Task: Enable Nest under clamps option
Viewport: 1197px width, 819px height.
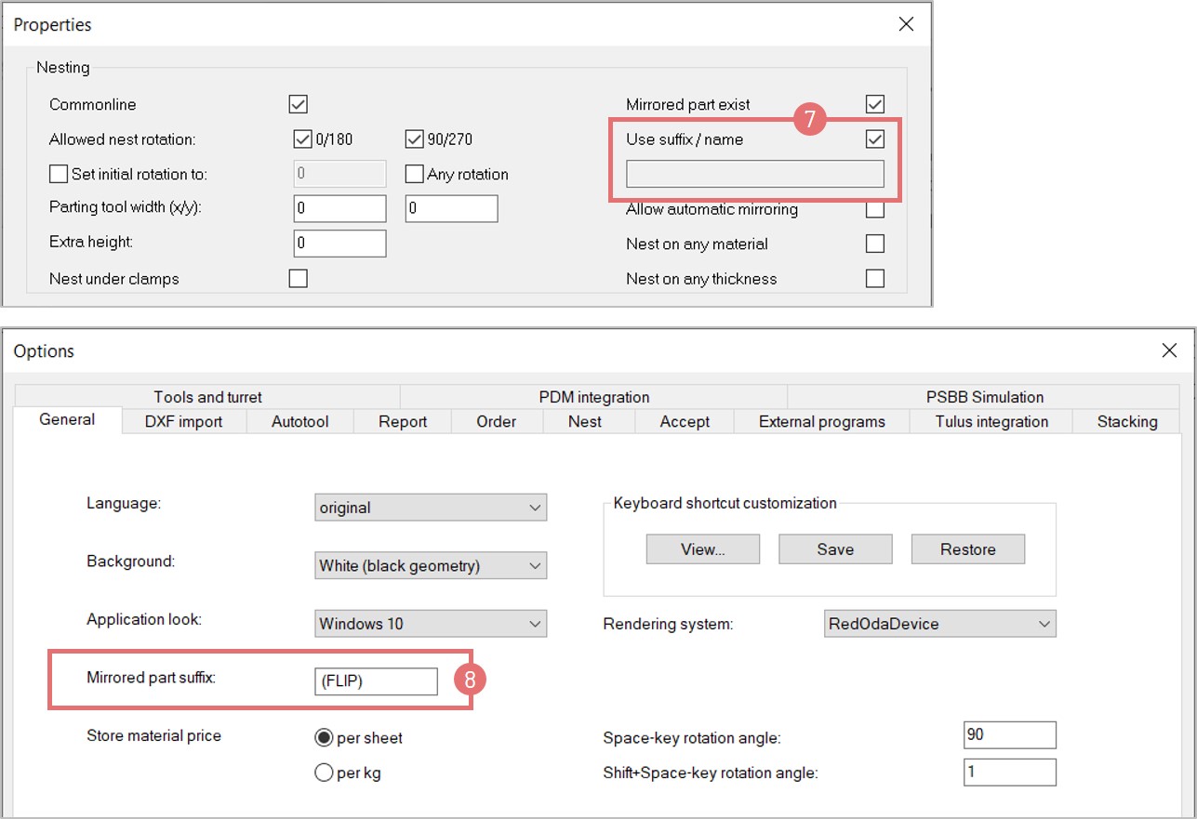Action: click(x=299, y=278)
